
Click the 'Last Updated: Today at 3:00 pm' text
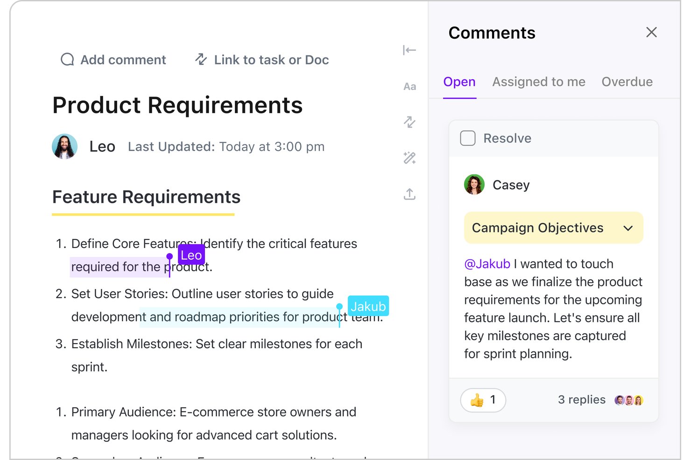tap(226, 147)
